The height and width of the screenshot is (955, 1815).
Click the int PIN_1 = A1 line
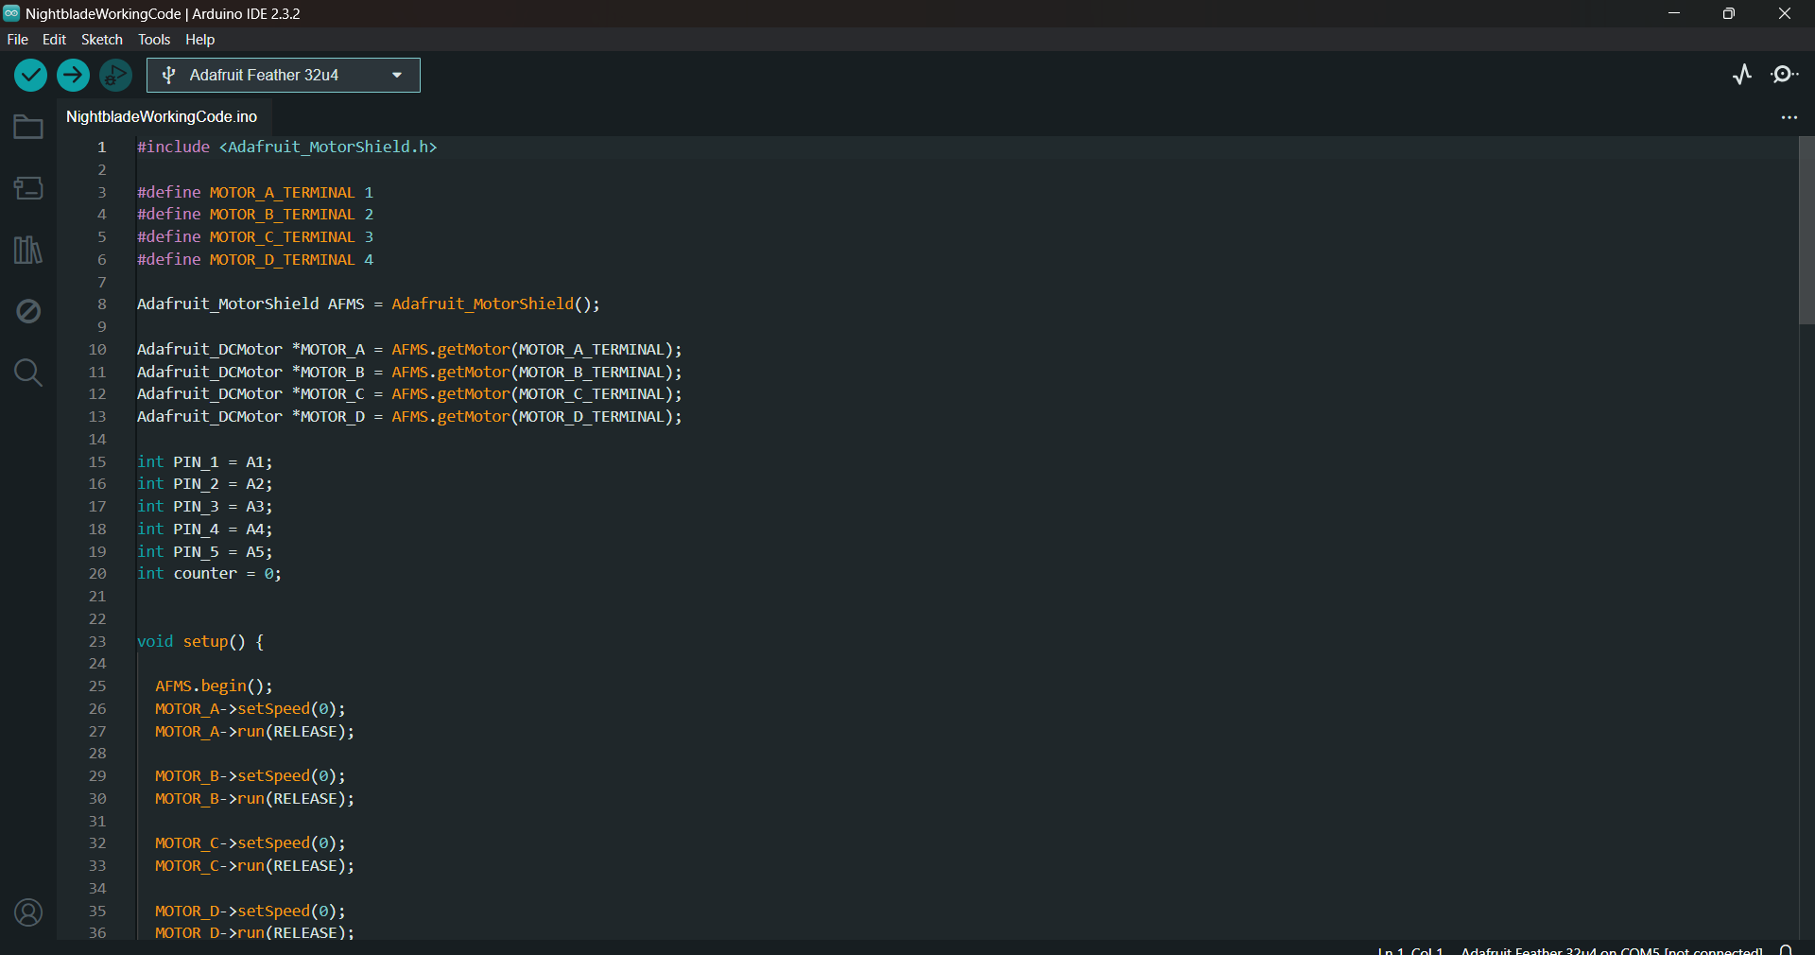pos(205,462)
